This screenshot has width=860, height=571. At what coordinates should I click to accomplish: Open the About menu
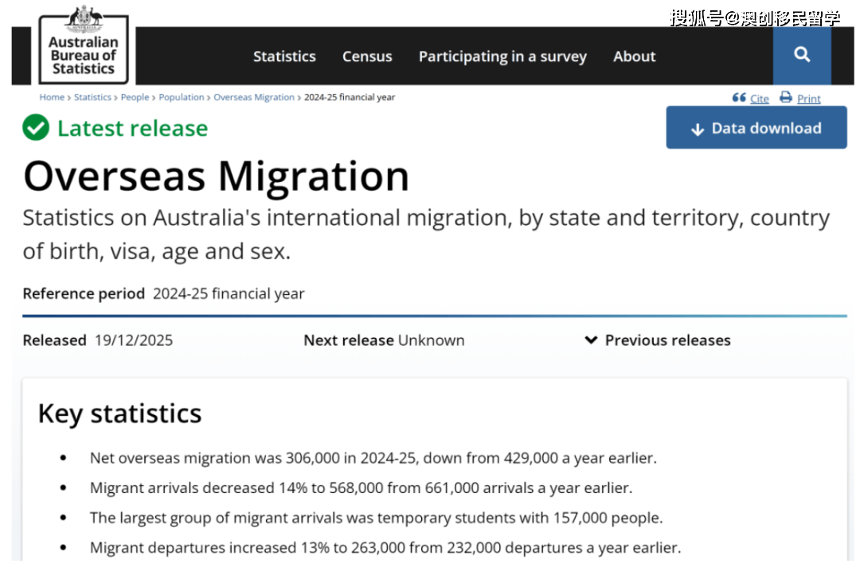635,56
